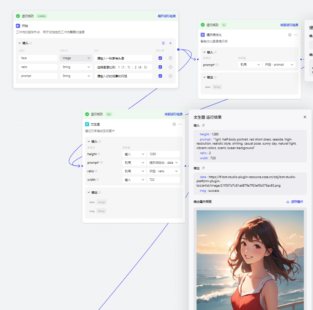This screenshot has height=310, width=313.
Task: Click the 开始 node icon
Action: coord(18,26)
